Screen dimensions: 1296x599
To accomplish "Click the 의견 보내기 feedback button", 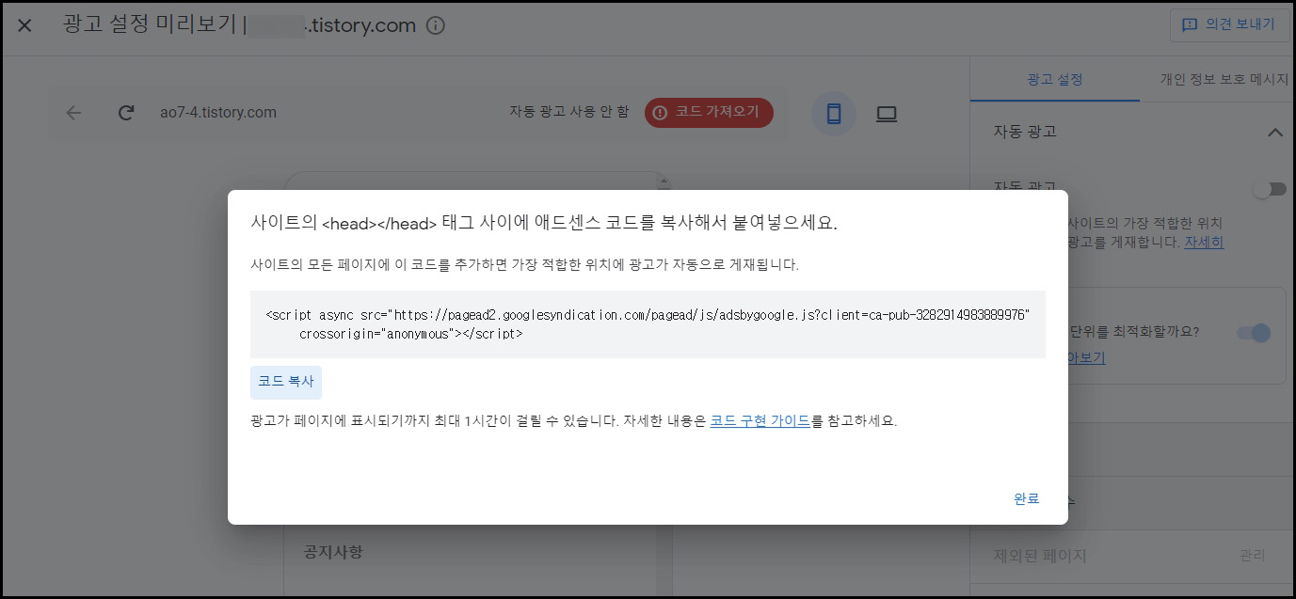I will coord(1229,24).
